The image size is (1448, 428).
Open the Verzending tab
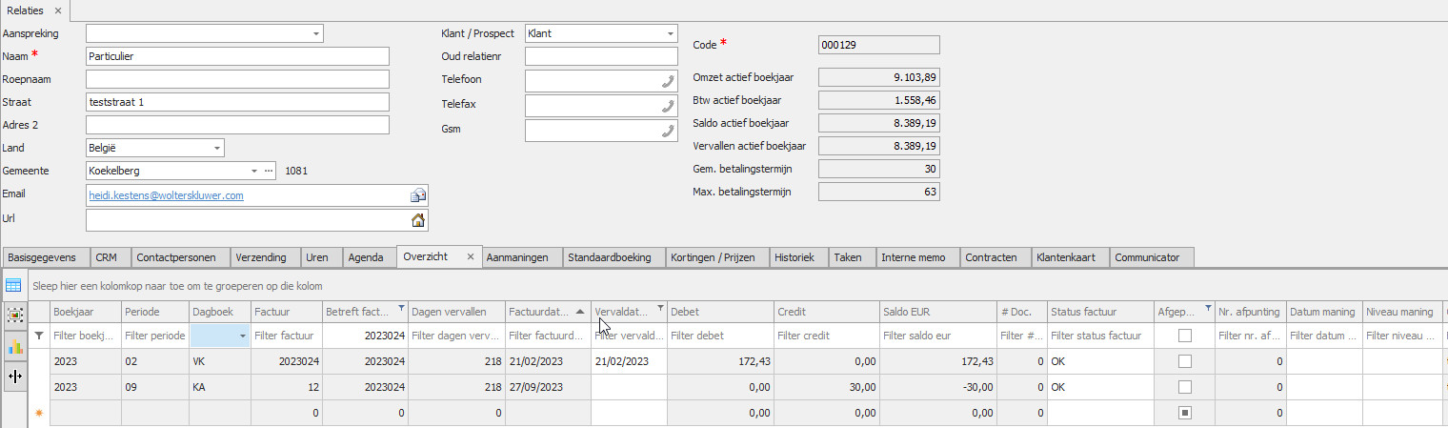pos(266,257)
